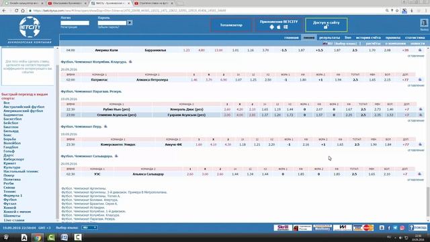
Task: Click the login submit arrow button
Action: click(x=130, y=23)
